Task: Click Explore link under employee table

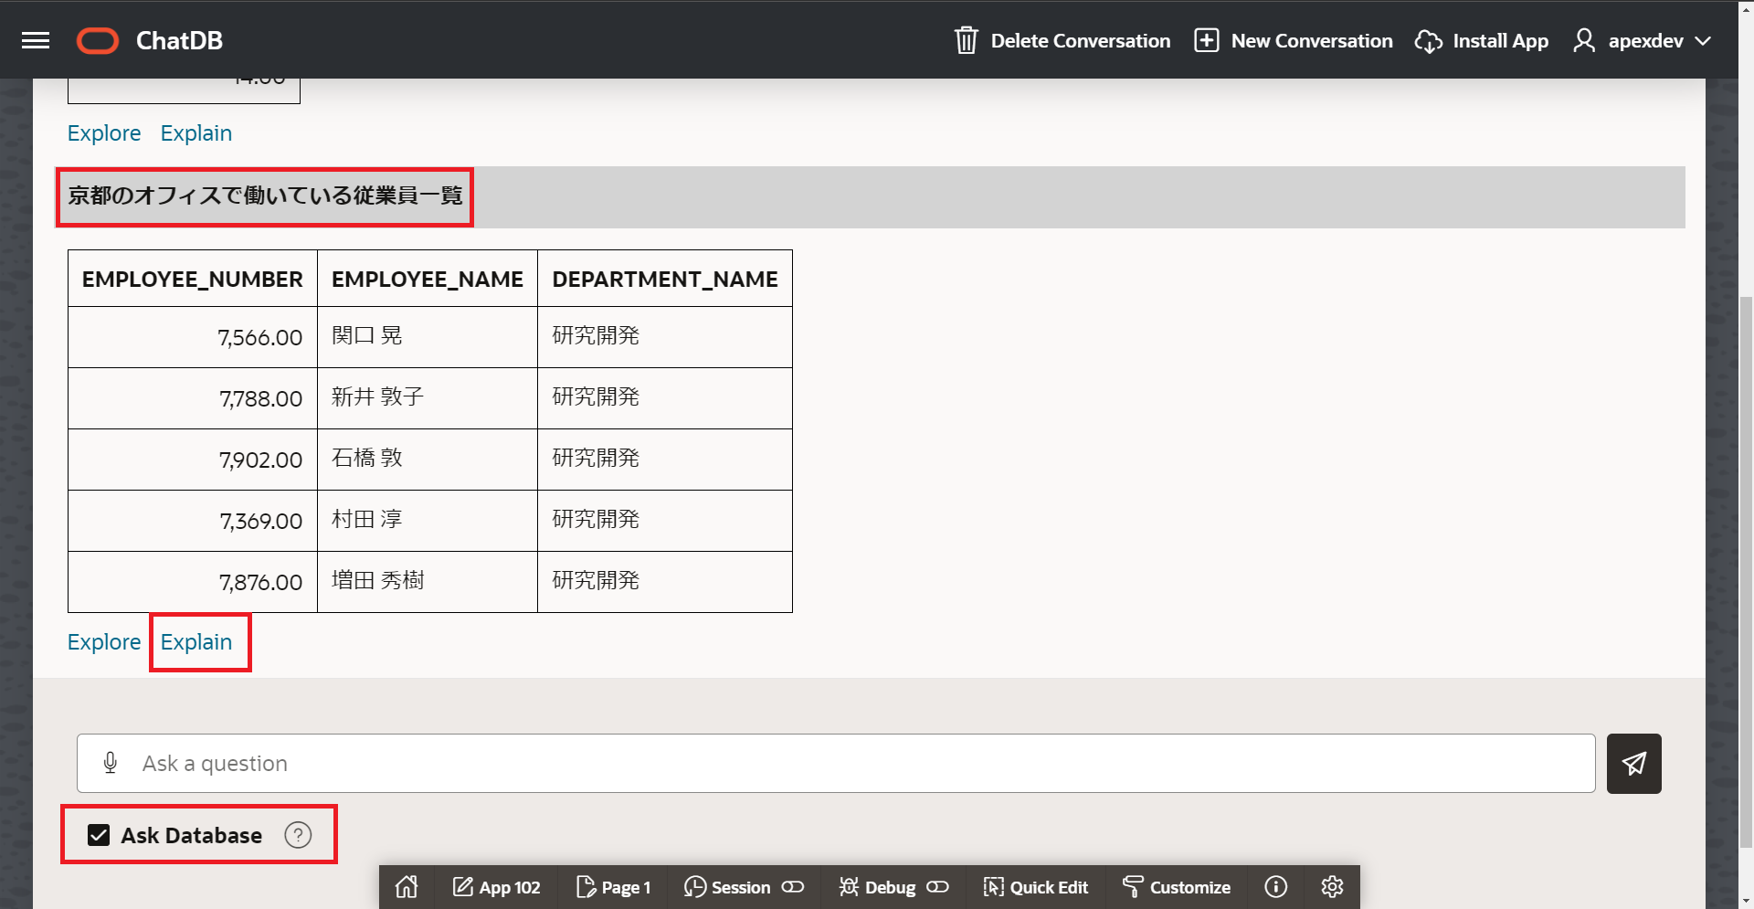Action: click(104, 642)
